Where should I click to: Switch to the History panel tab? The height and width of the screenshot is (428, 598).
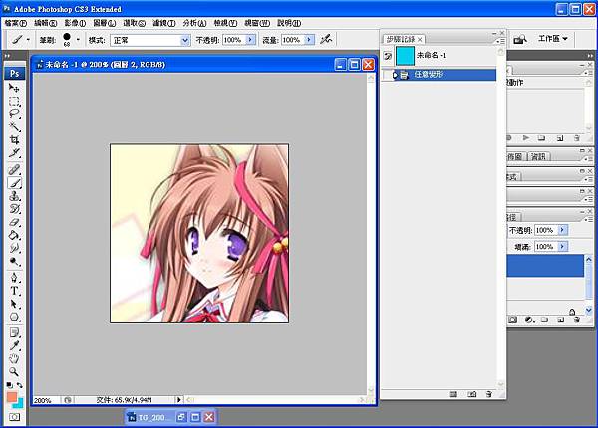(404, 39)
